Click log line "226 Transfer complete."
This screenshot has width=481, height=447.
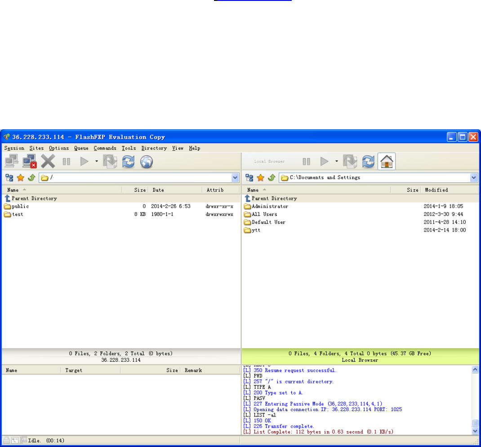284,426
